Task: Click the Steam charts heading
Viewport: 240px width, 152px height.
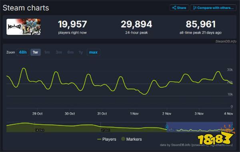Action: click(x=26, y=8)
